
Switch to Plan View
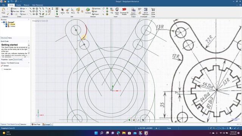click(15, 11)
